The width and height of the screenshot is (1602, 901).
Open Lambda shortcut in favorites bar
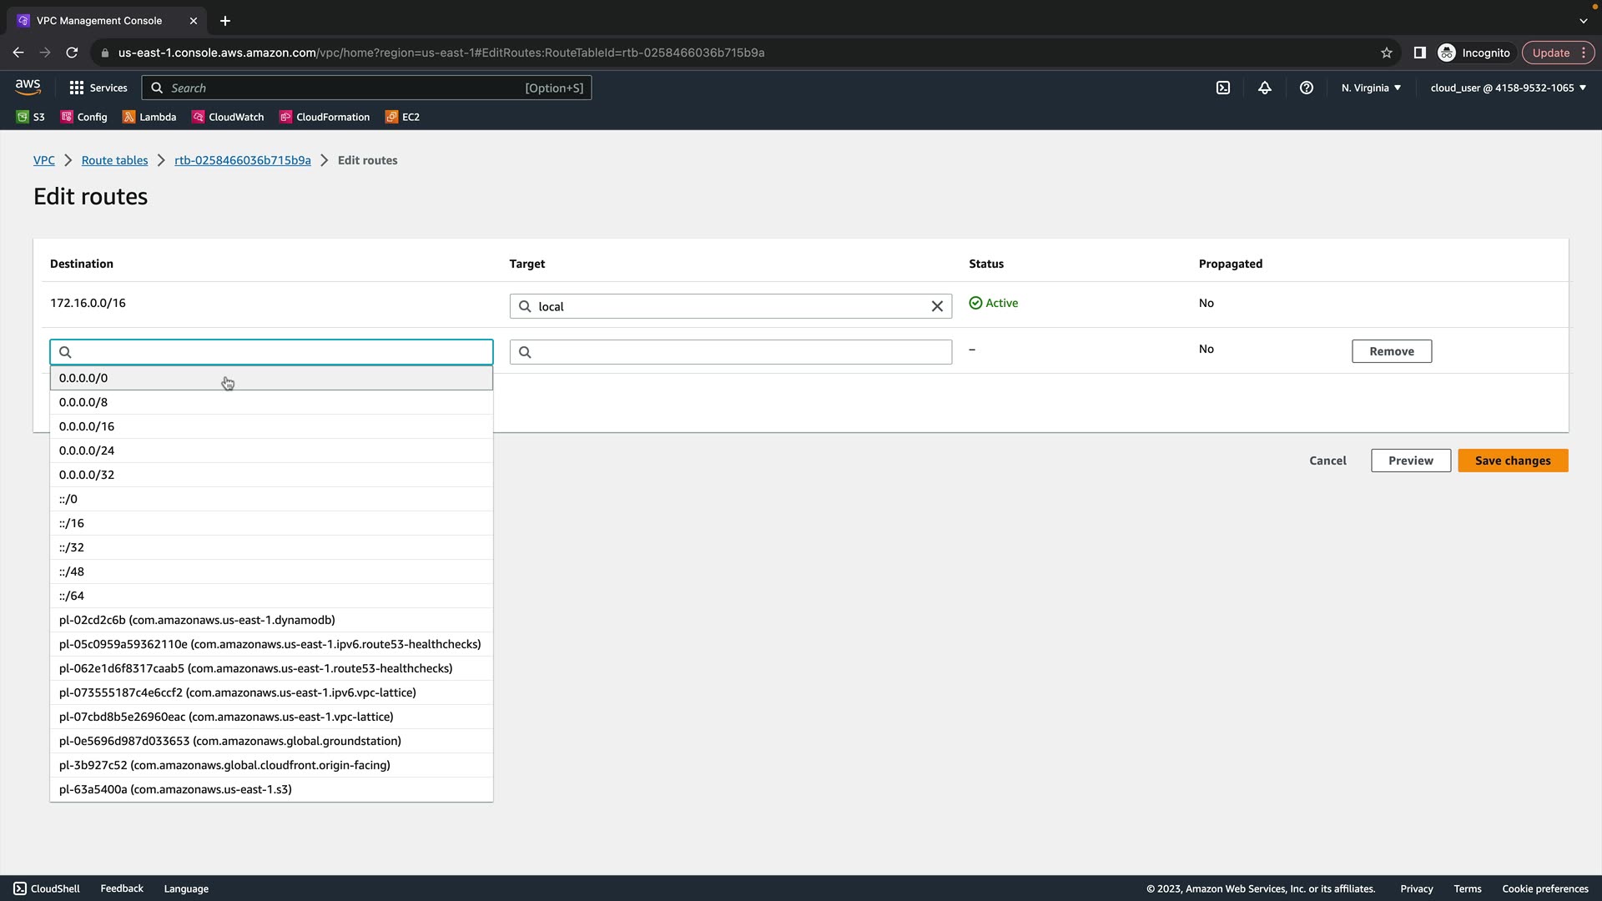click(149, 117)
